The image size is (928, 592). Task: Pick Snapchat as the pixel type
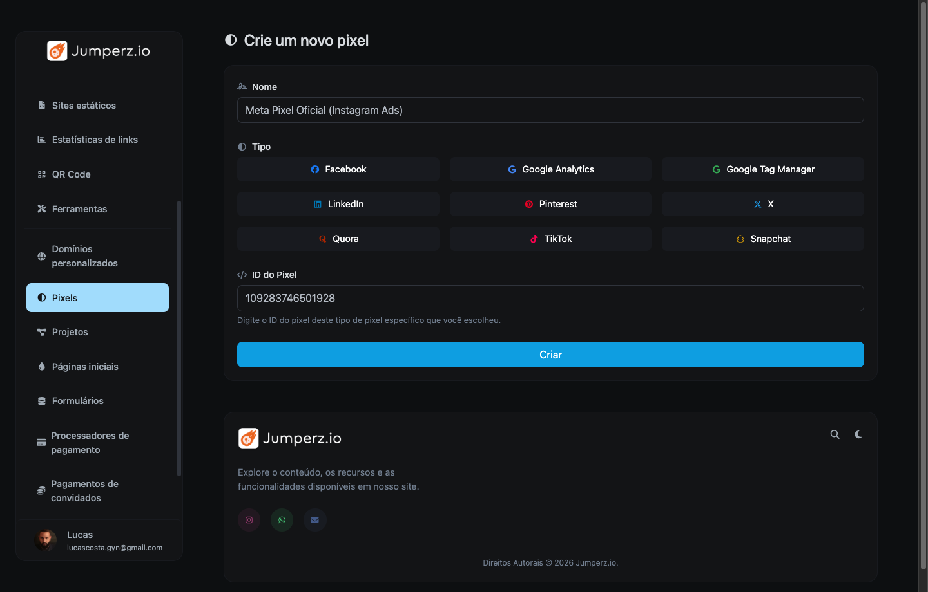coord(763,239)
